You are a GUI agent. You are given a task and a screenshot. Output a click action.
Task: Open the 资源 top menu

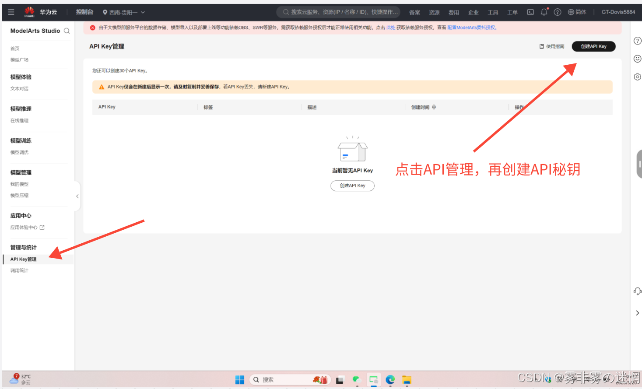(434, 12)
